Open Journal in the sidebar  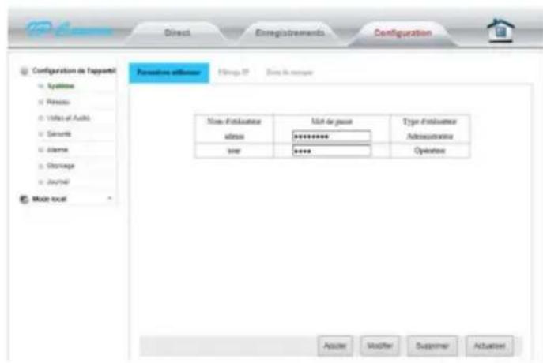tap(58, 181)
